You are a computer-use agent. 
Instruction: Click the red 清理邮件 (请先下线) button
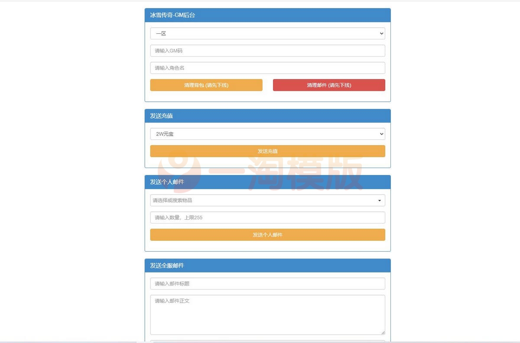[329, 85]
